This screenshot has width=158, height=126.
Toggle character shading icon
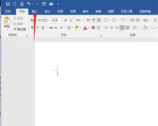point(93,28)
